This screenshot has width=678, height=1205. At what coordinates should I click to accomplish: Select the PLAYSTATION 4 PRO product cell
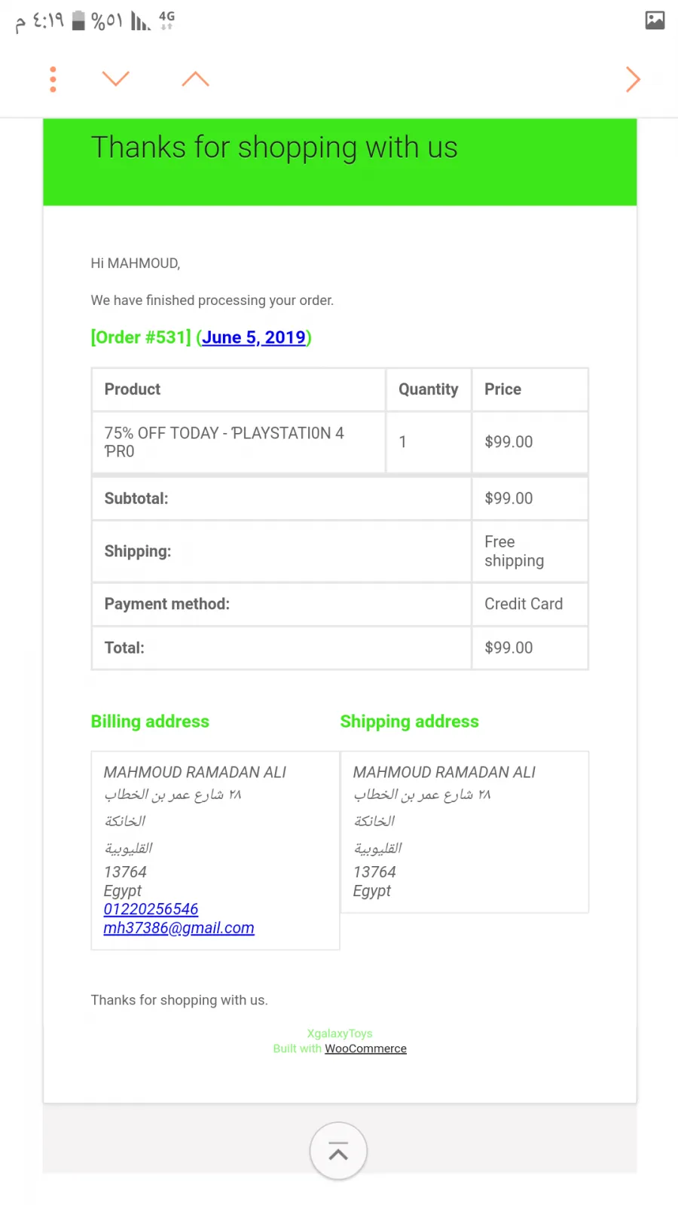point(239,442)
